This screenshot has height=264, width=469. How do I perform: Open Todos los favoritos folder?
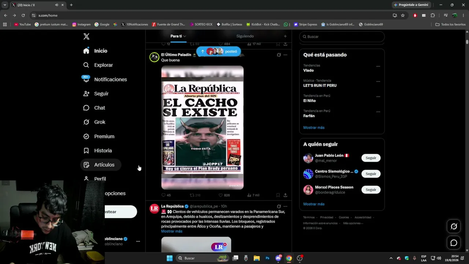tap(450, 25)
